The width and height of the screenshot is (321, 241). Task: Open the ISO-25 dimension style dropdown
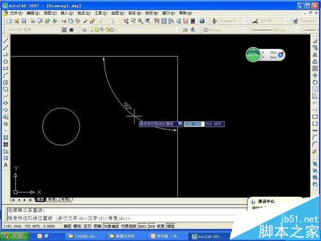287,21
